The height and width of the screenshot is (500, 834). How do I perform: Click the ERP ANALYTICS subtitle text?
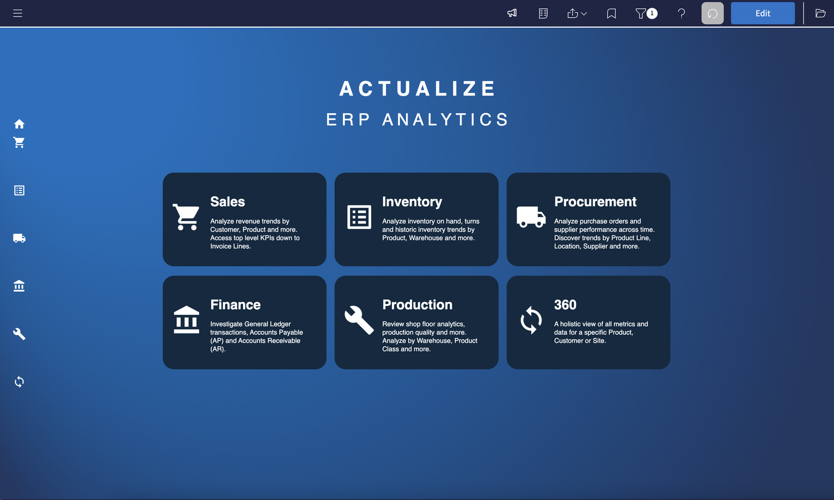coord(418,119)
